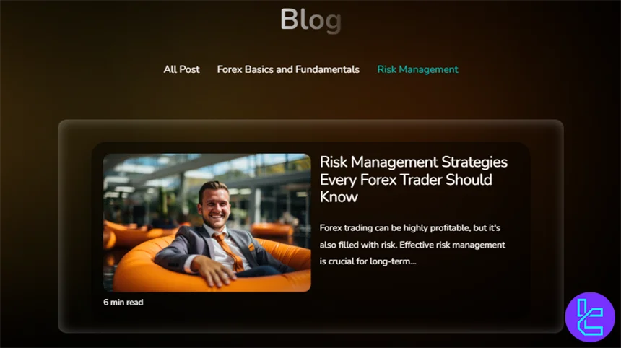Click the article thumbnail of smiling man
Image resolution: width=621 pixels, height=348 pixels.
click(x=207, y=222)
